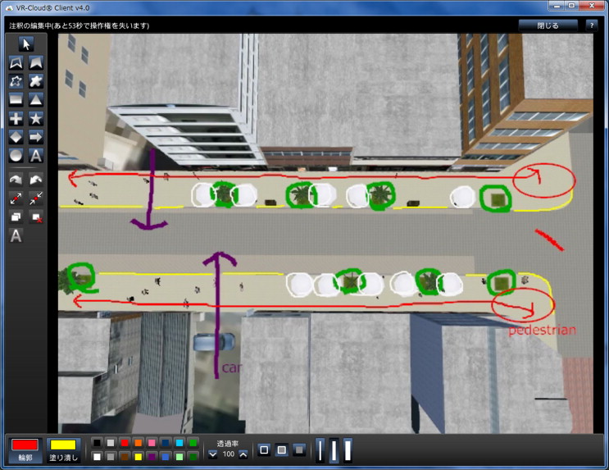
Task: Choose the star shape tool
Action: point(37,118)
